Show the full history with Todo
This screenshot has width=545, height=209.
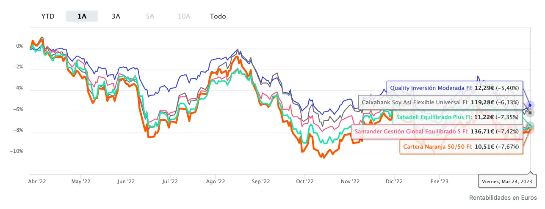(x=218, y=16)
